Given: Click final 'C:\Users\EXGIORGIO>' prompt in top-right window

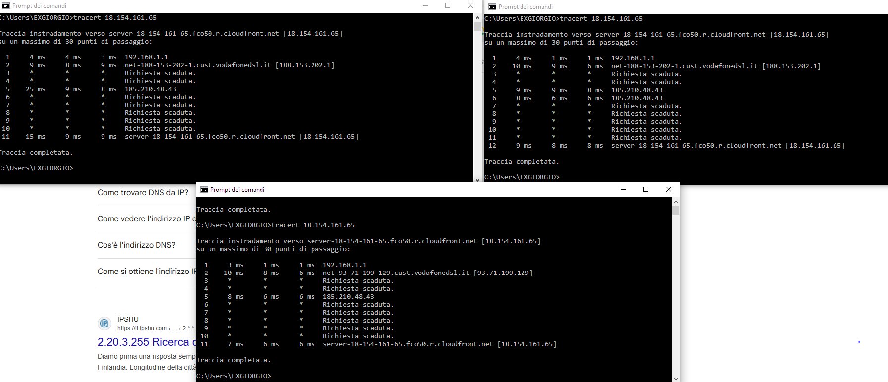Looking at the screenshot, I should click(x=522, y=177).
